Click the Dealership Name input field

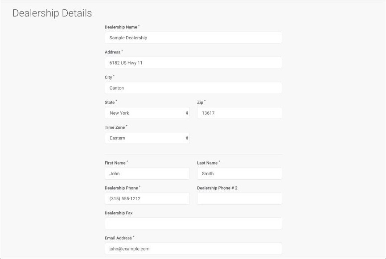coord(193,37)
